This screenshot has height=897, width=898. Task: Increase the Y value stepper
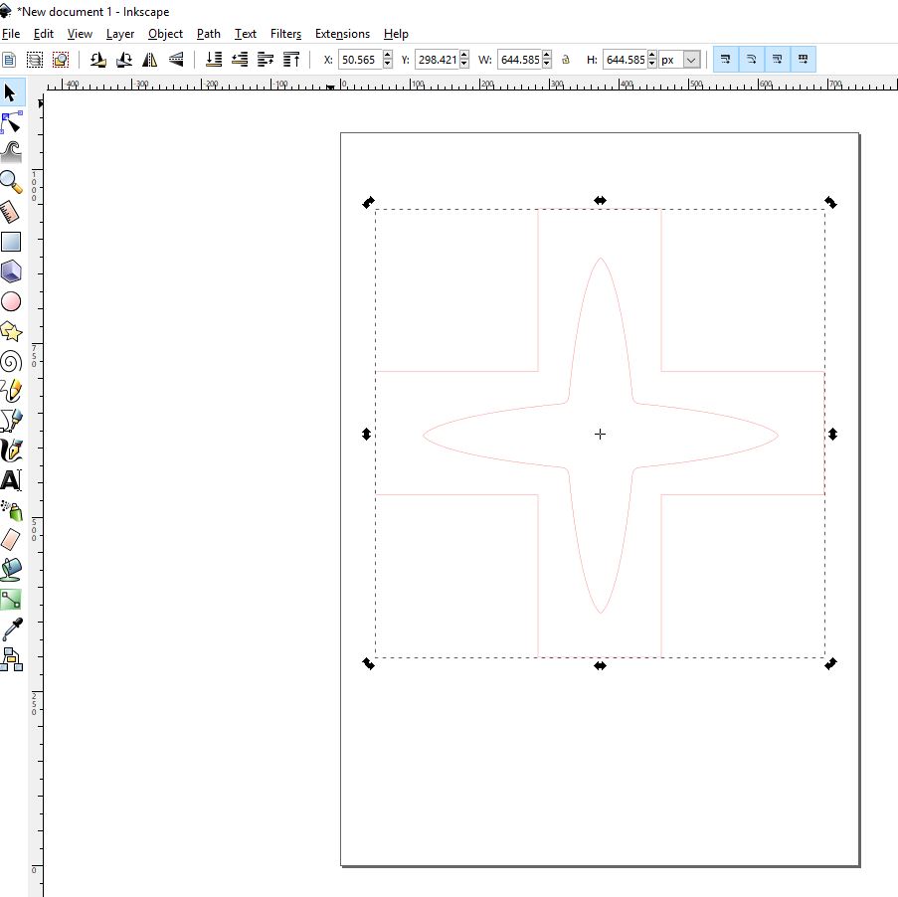(464, 55)
